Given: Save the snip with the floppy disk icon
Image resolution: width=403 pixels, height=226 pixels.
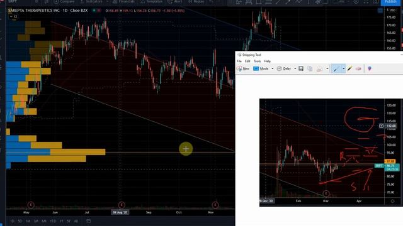Looking at the screenshot, I should 301,68.
